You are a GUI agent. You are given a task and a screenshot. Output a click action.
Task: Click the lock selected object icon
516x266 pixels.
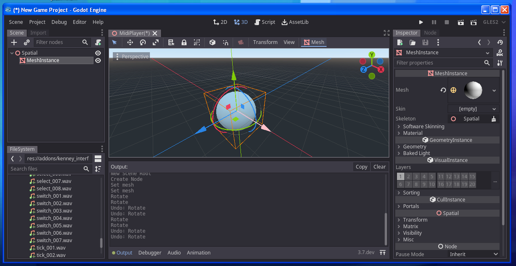(x=184, y=42)
